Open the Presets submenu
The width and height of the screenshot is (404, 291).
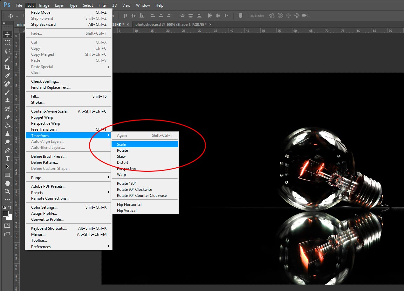(x=68, y=192)
